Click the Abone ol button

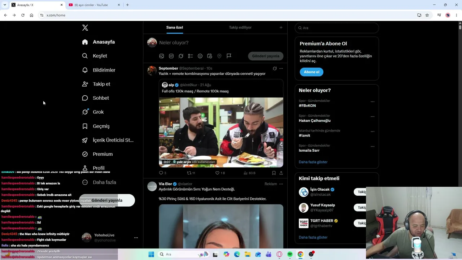point(311,72)
